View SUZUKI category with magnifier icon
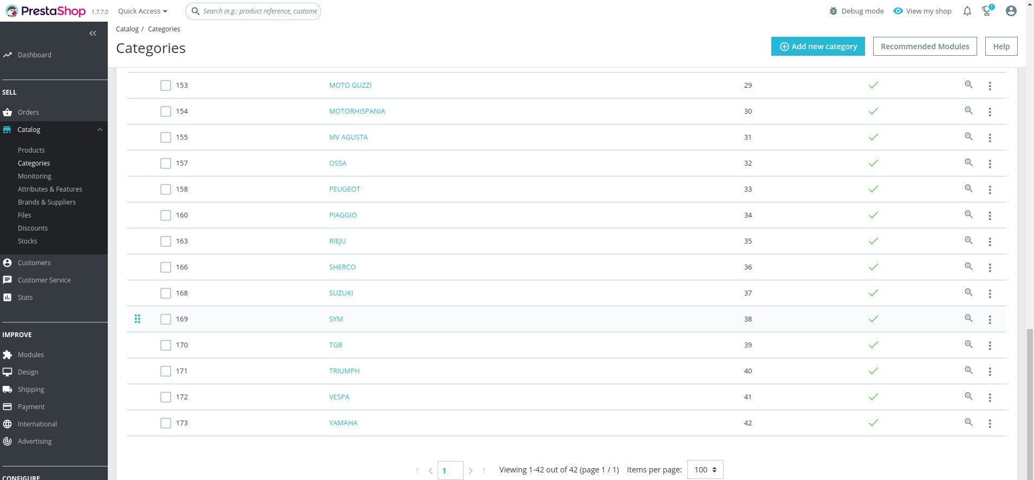The image size is (1034, 480). pyautogui.click(x=968, y=292)
